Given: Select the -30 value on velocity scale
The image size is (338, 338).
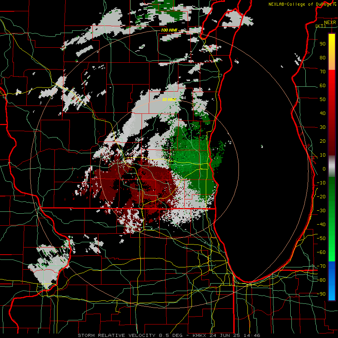Looking at the screenshot, I should pyautogui.click(x=321, y=211).
